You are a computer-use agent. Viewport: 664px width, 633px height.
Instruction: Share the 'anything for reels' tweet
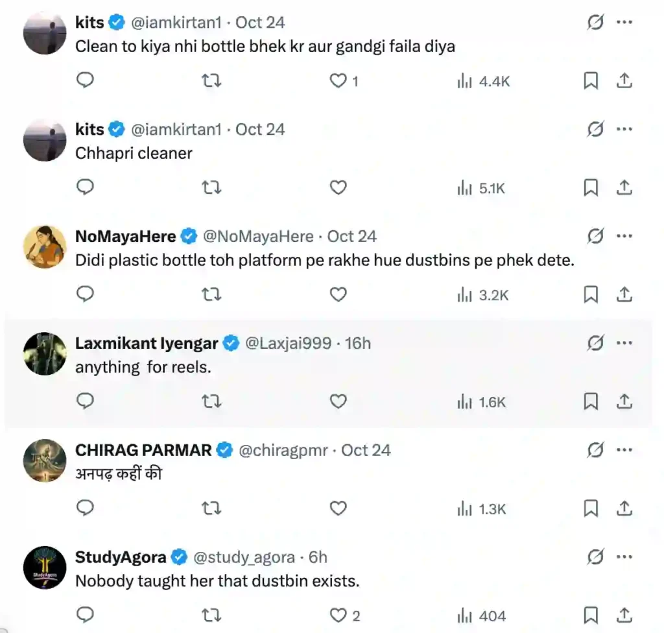(x=624, y=402)
